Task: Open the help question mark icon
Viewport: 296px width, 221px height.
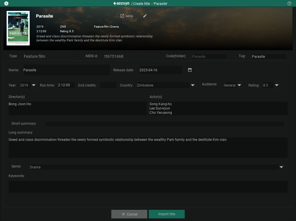Action: click(x=289, y=3)
